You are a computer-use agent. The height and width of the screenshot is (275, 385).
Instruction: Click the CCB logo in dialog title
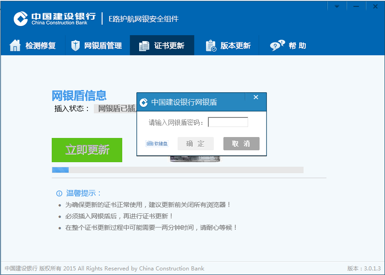[x=144, y=102]
